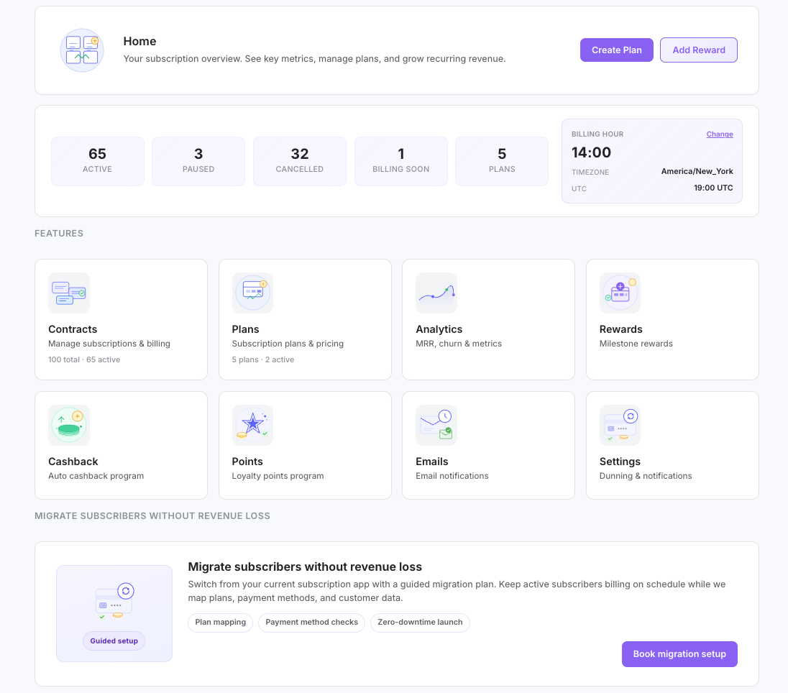This screenshot has width=788, height=693.
Task: Open the Cashback coins icon
Action: pos(69,425)
